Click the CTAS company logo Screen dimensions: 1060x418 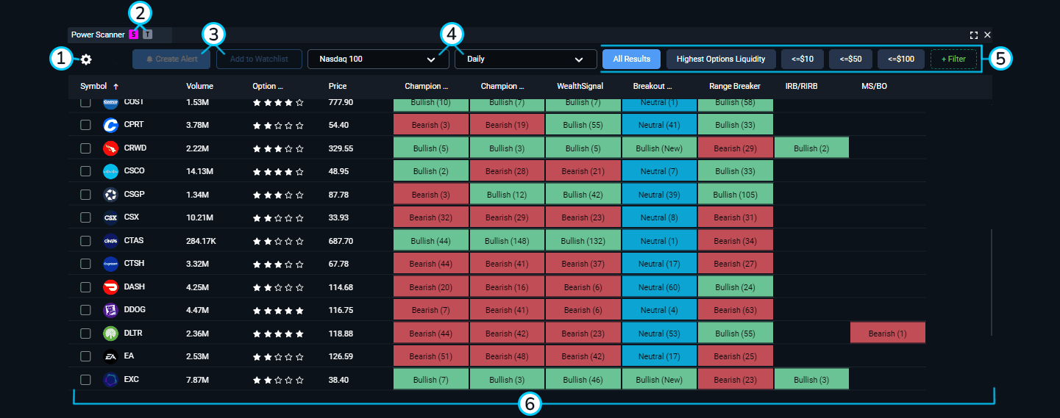110,241
